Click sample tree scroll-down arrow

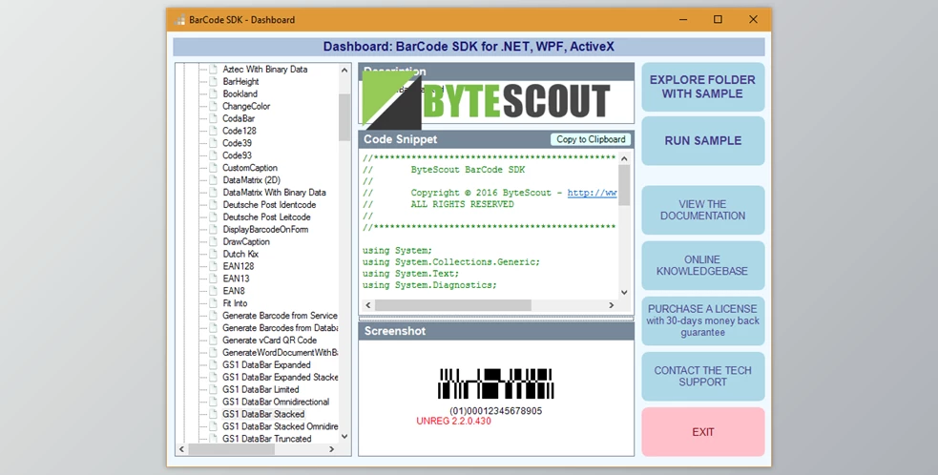point(344,437)
